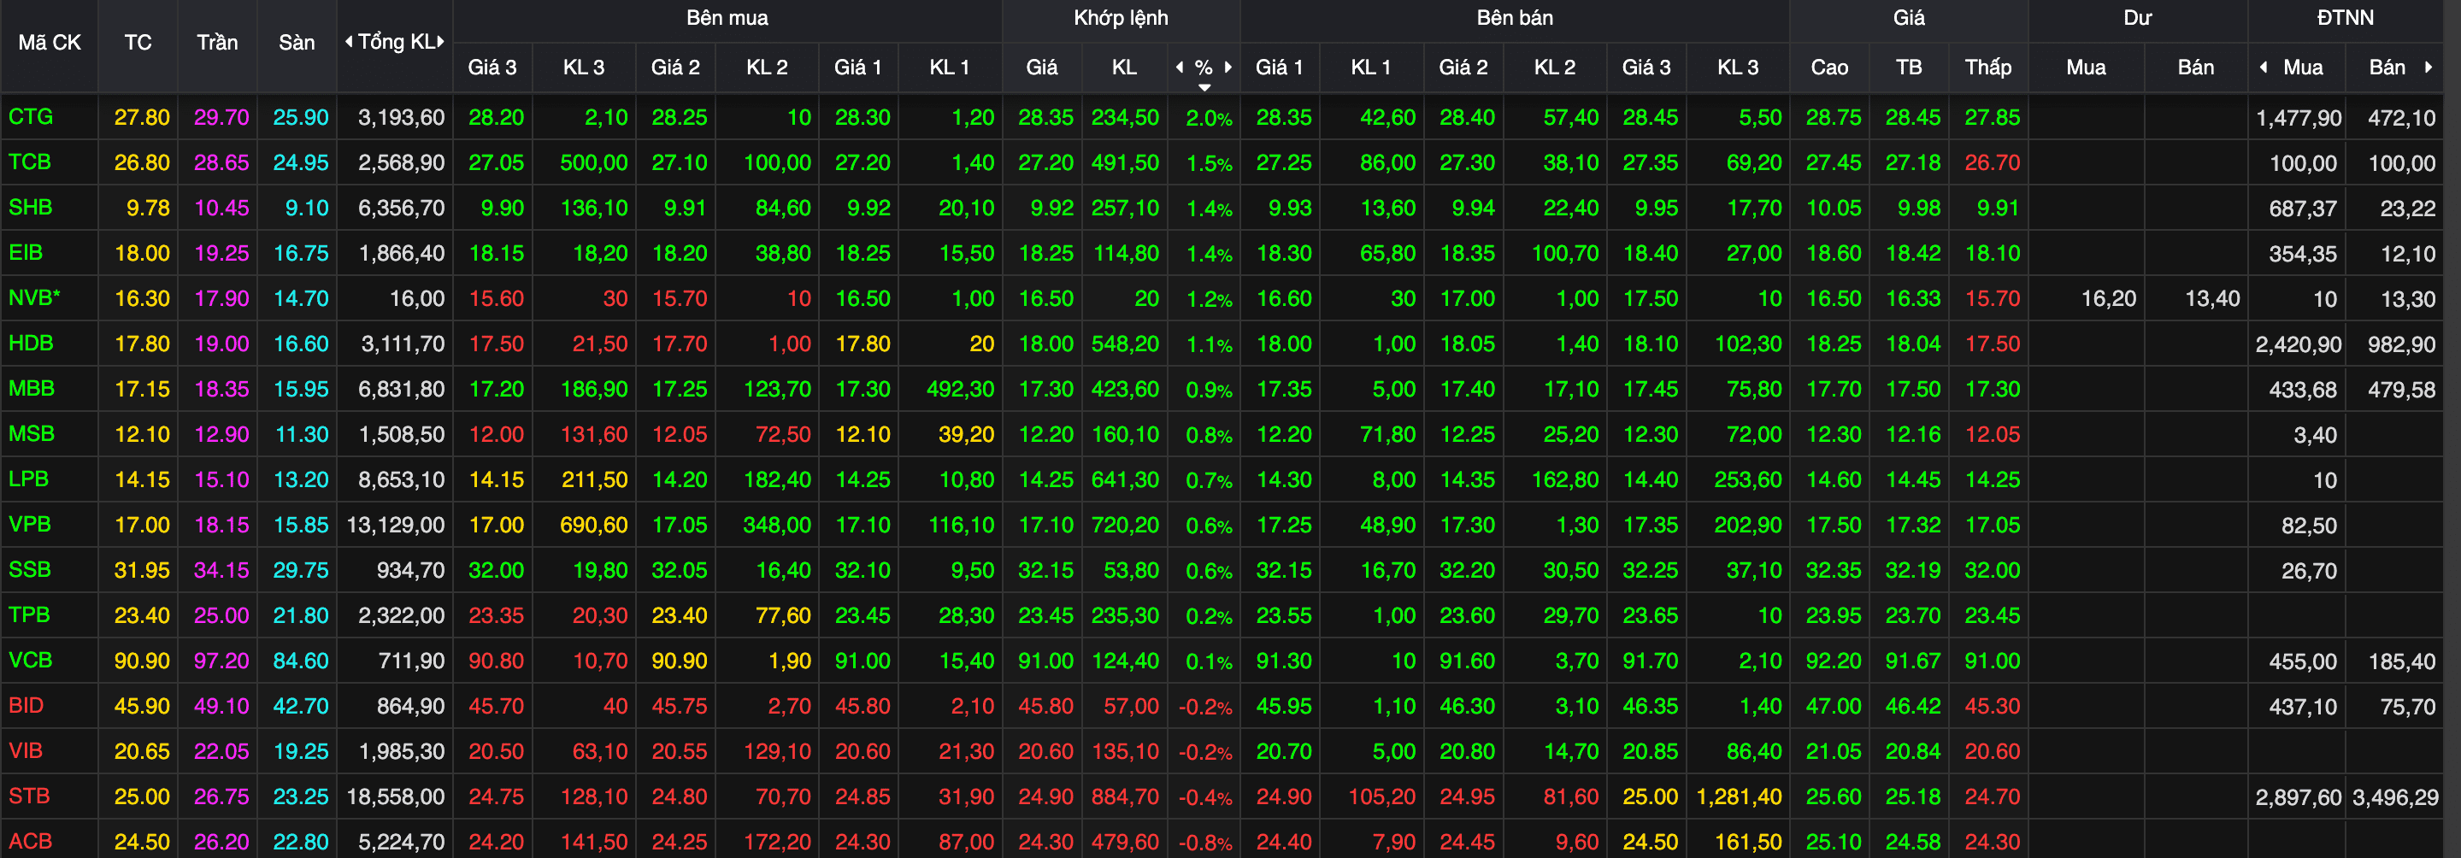Click VPB total volume 13,129,00
2461x858 pixels.
396,526
